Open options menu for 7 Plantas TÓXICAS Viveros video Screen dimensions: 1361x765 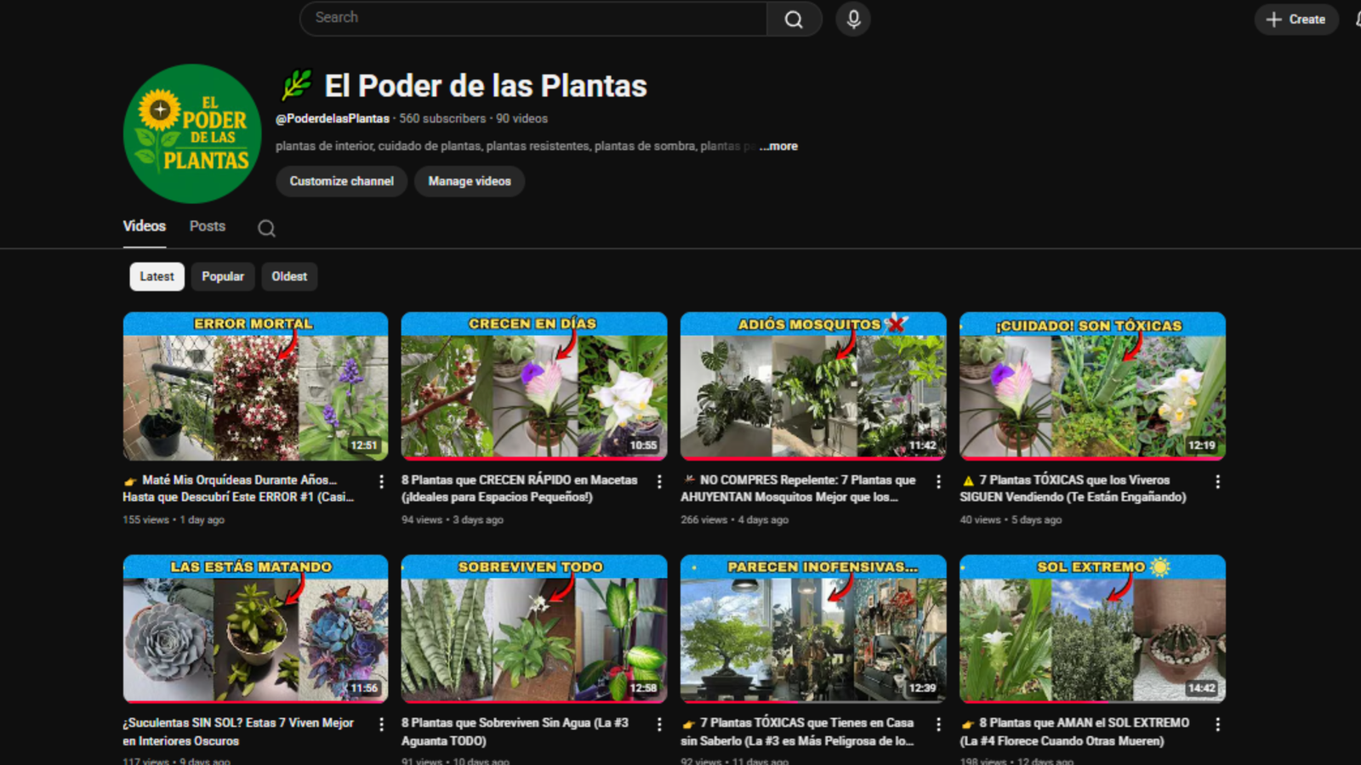click(1218, 481)
